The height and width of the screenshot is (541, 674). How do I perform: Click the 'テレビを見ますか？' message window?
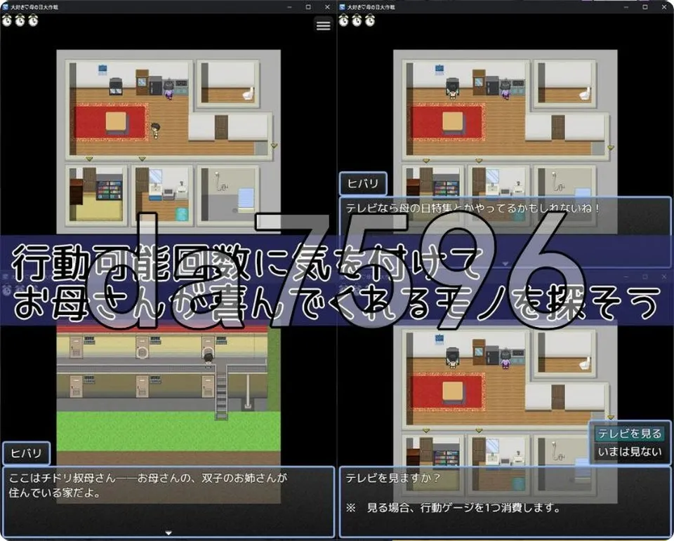(x=505, y=502)
